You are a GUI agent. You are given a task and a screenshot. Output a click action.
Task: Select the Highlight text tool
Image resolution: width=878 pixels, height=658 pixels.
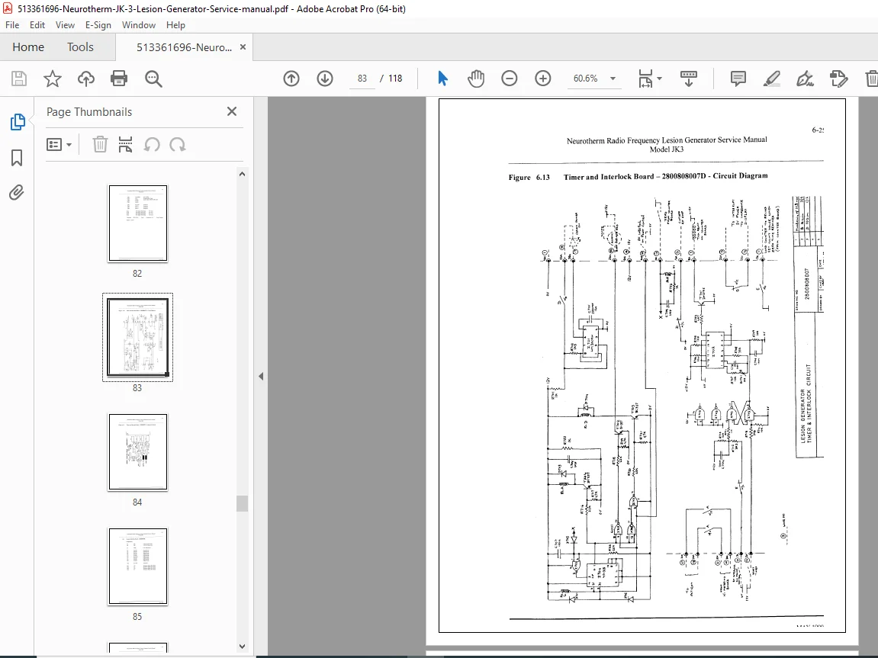pyautogui.click(x=772, y=79)
